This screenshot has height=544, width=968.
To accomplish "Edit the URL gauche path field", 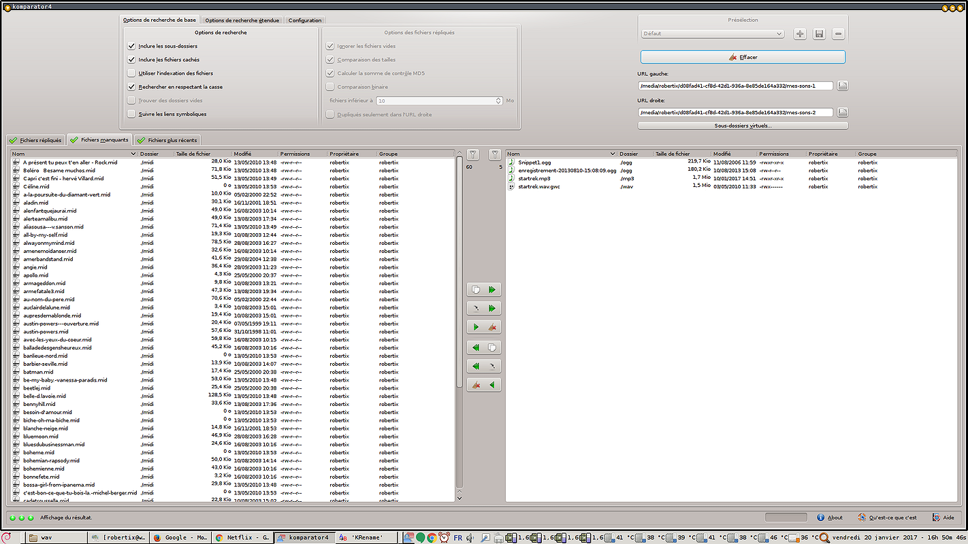I will click(x=736, y=86).
